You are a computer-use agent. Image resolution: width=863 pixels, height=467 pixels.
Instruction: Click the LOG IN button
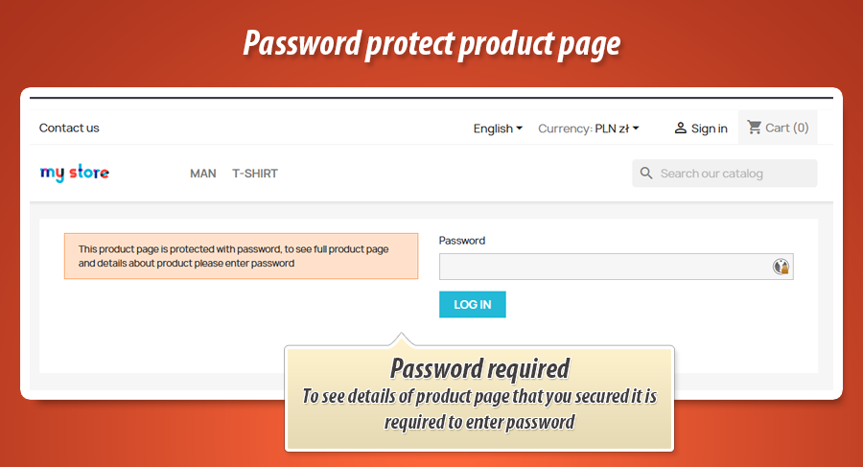coord(472,305)
